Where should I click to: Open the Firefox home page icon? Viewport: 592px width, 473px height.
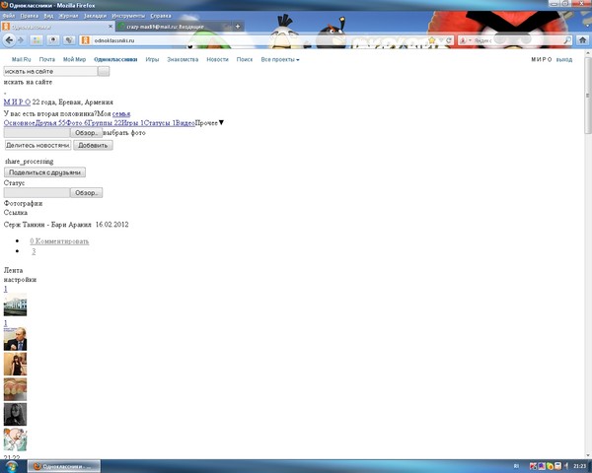pos(582,40)
